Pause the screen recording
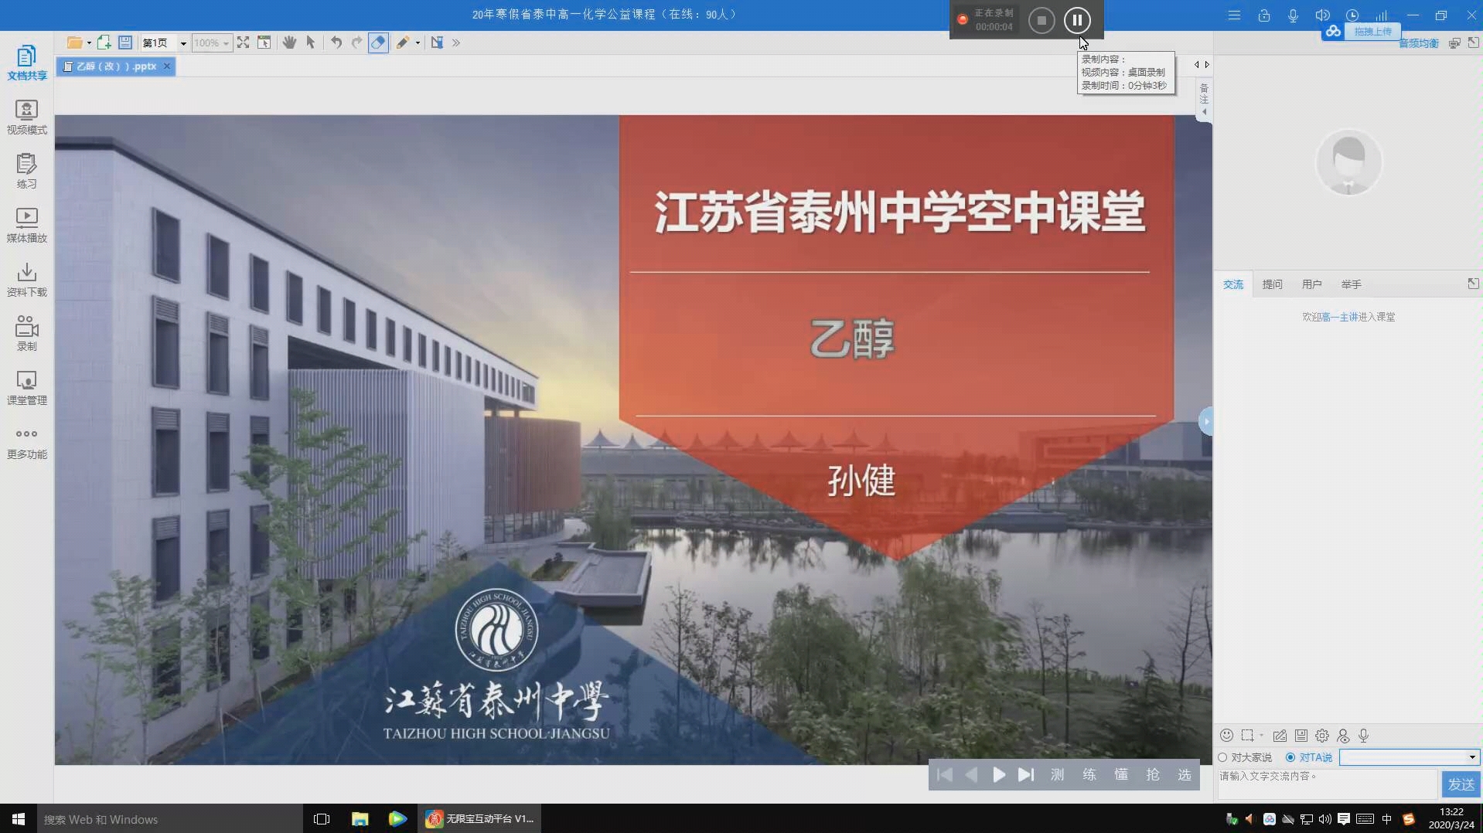The image size is (1483, 833). (1077, 20)
